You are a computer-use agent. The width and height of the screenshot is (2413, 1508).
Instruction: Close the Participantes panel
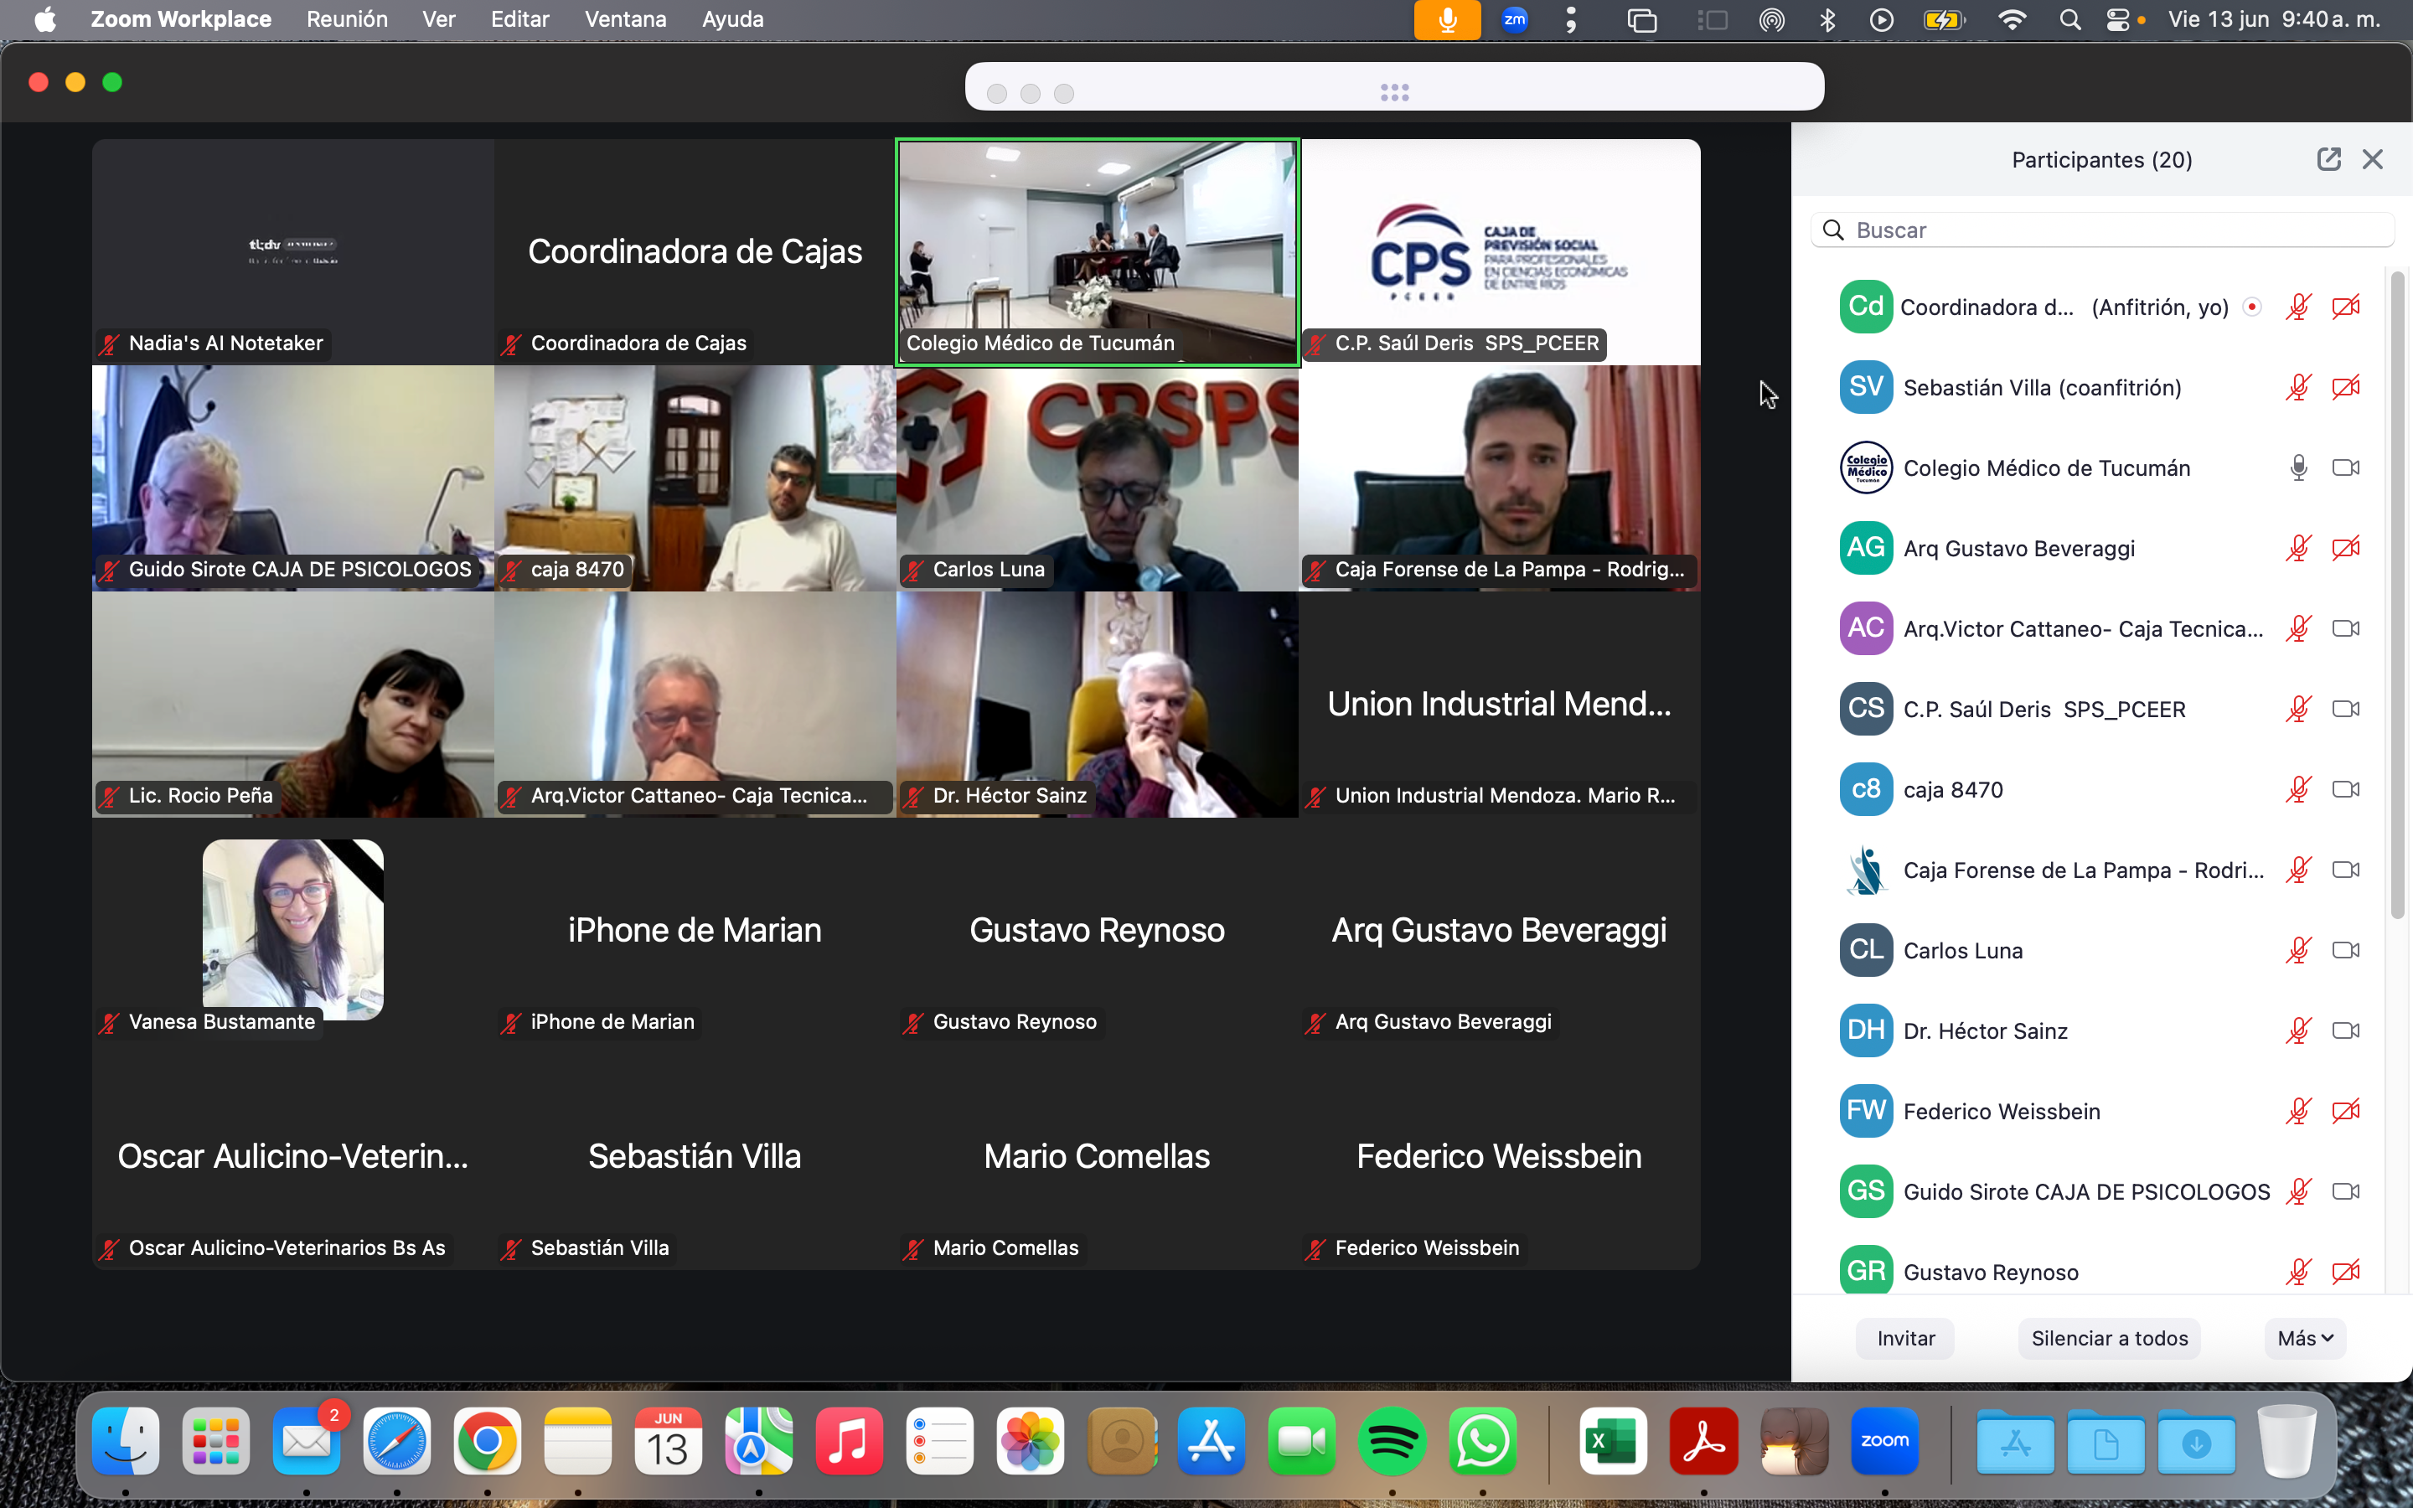pos(2372,159)
